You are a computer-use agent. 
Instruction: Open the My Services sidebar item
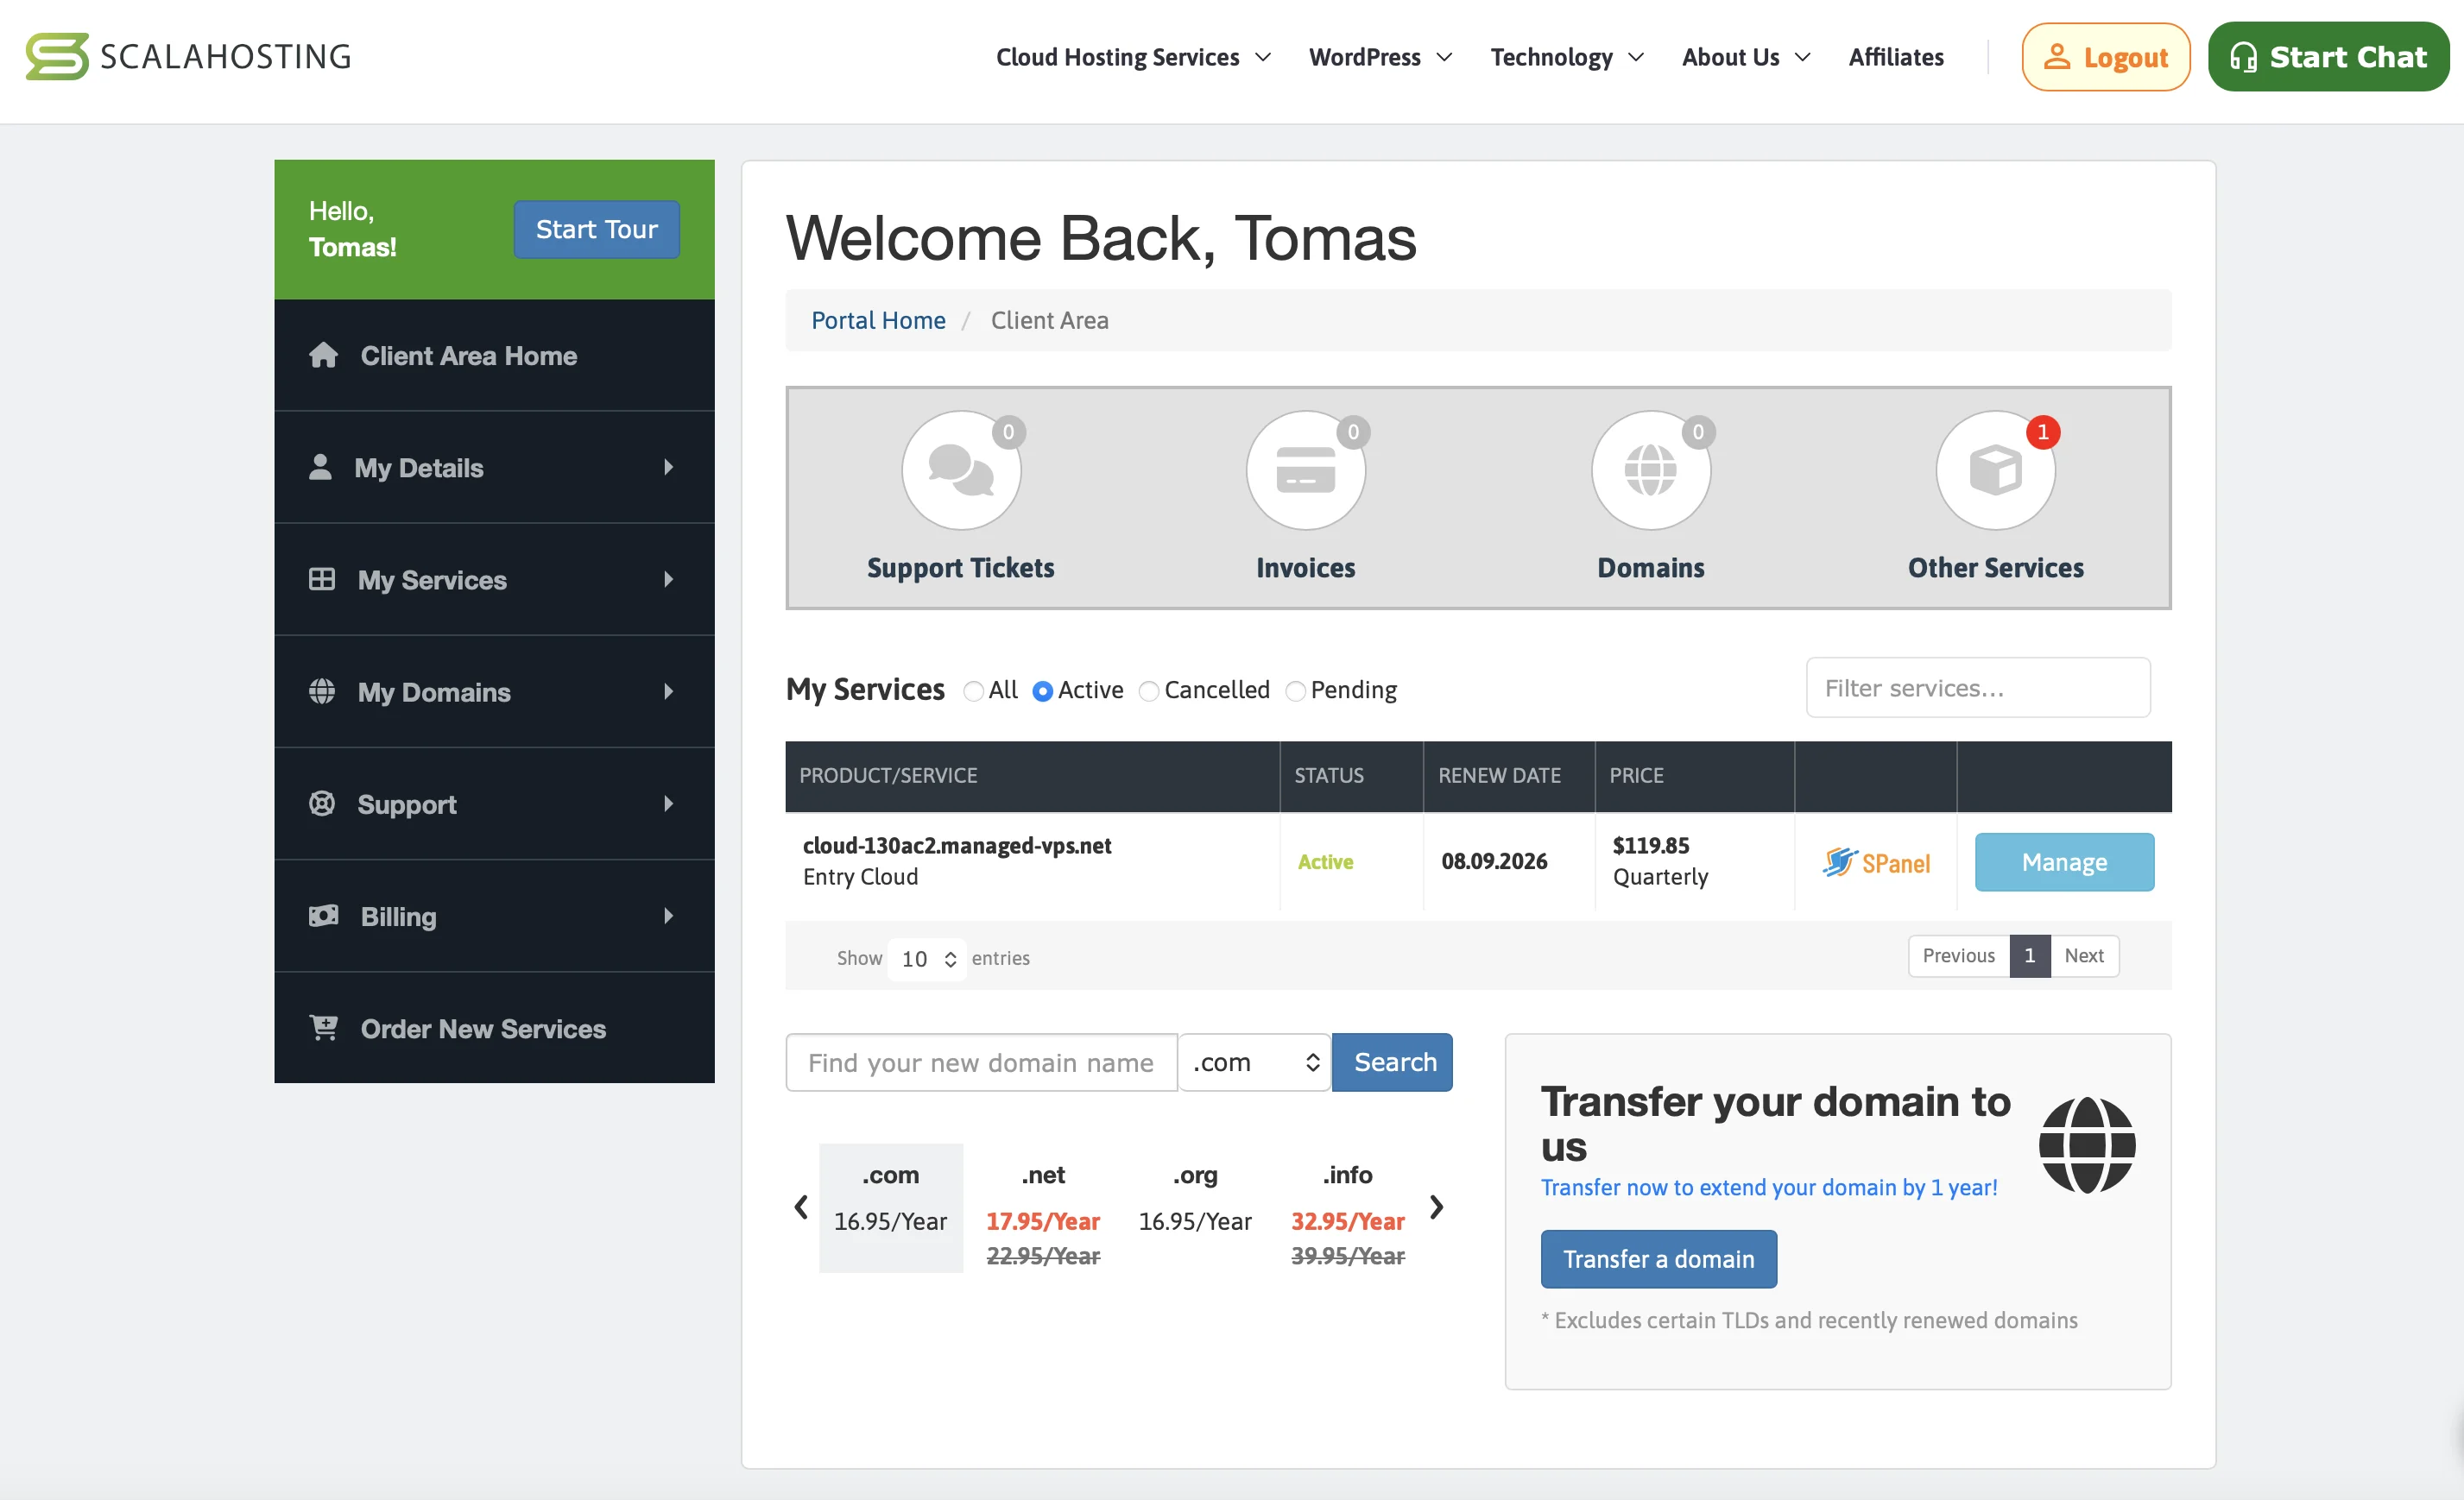pos(494,578)
